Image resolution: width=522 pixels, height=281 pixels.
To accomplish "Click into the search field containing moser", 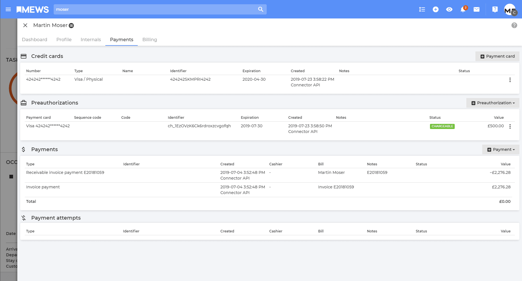I will point(153,9).
